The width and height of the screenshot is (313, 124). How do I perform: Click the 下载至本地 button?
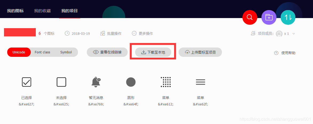(153, 52)
